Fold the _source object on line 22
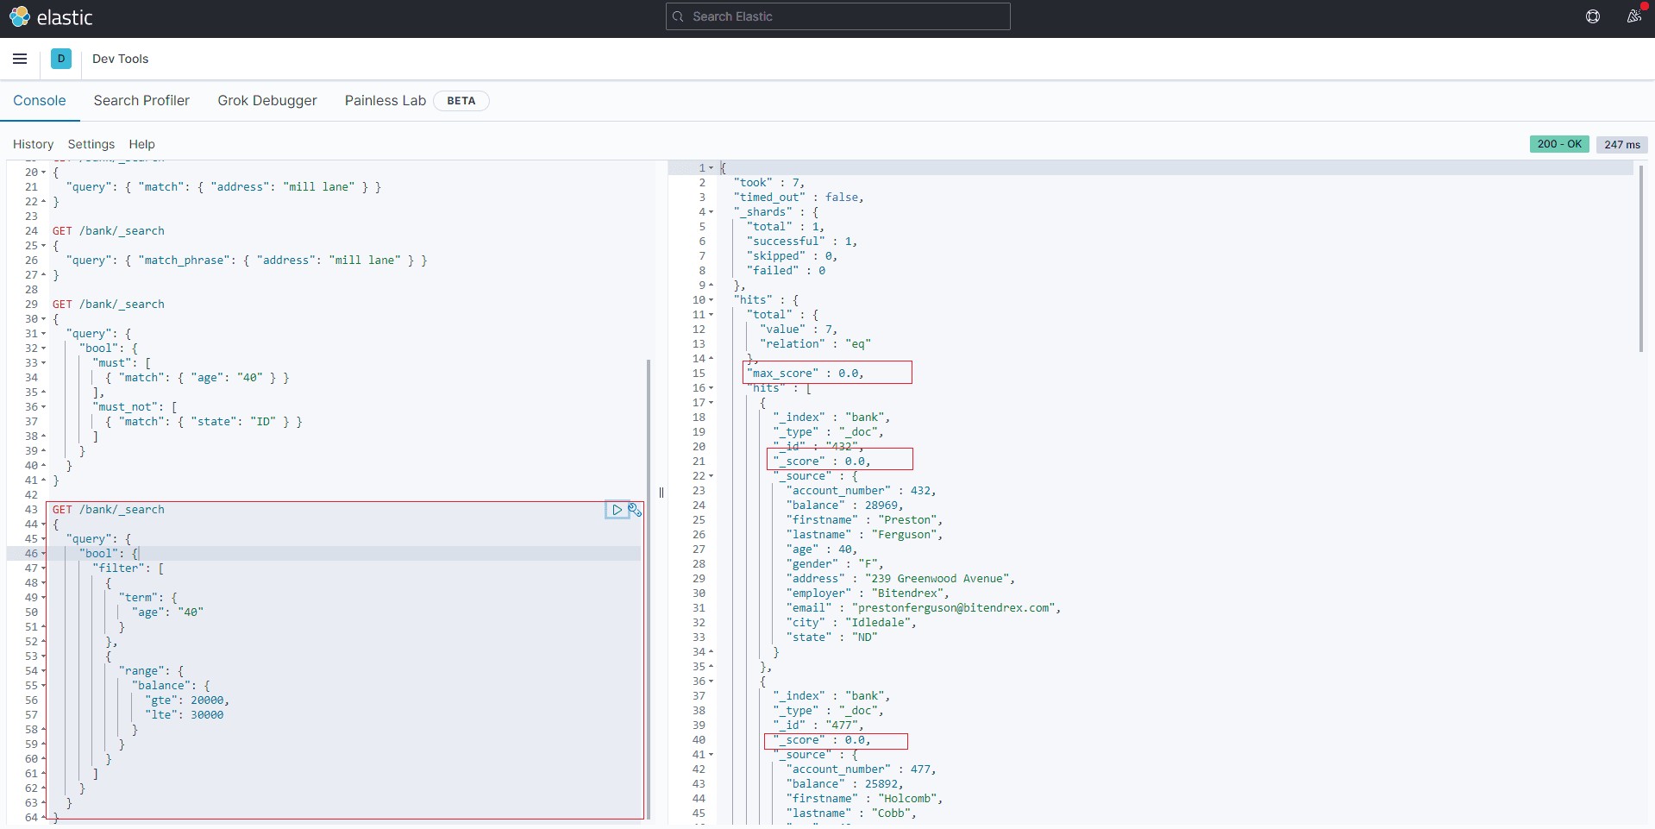The image size is (1655, 829). pyautogui.click(x=712, y=476)
